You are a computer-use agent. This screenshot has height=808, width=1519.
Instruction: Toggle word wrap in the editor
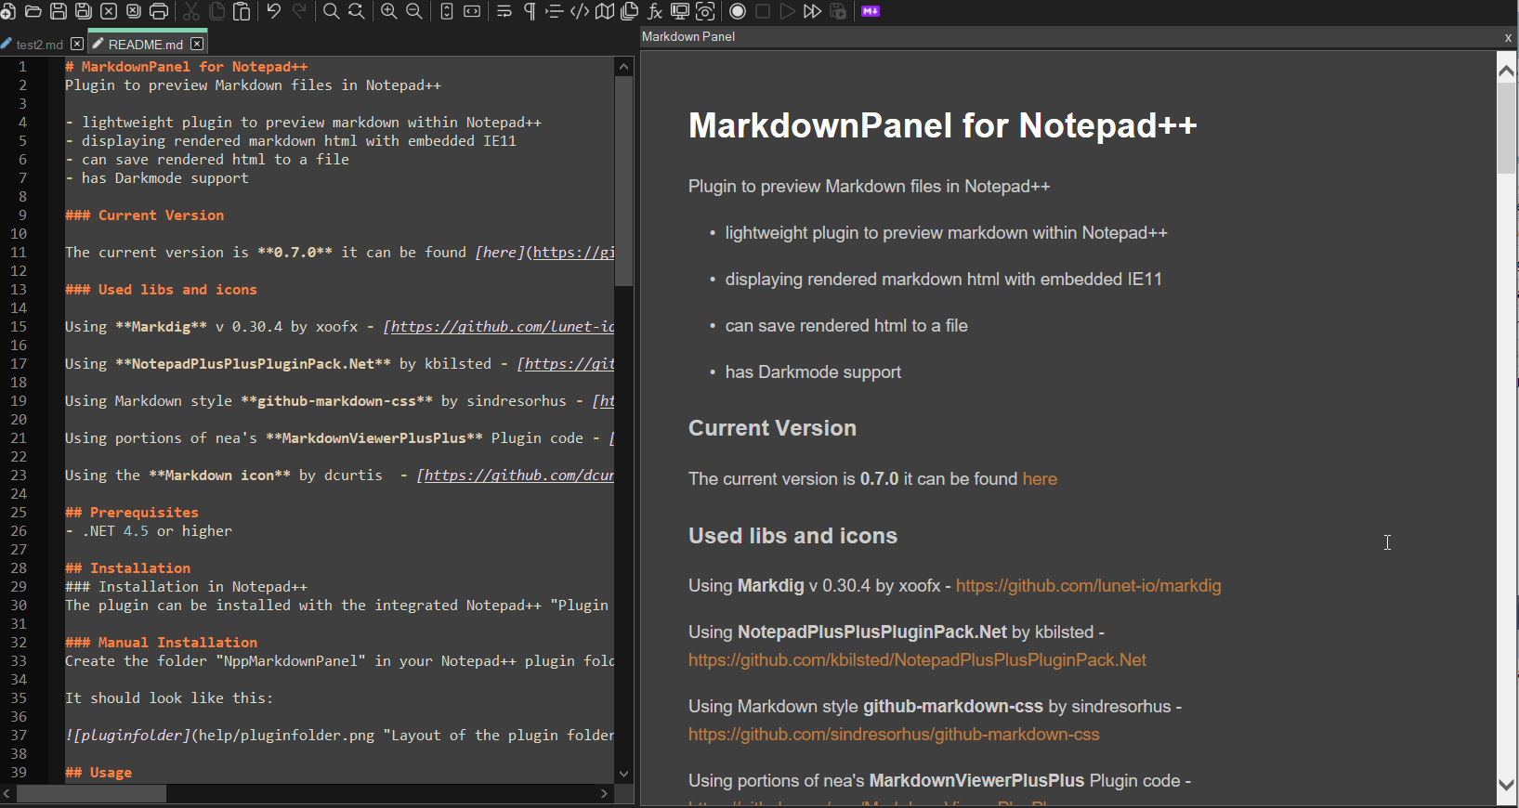click(504, 11)
